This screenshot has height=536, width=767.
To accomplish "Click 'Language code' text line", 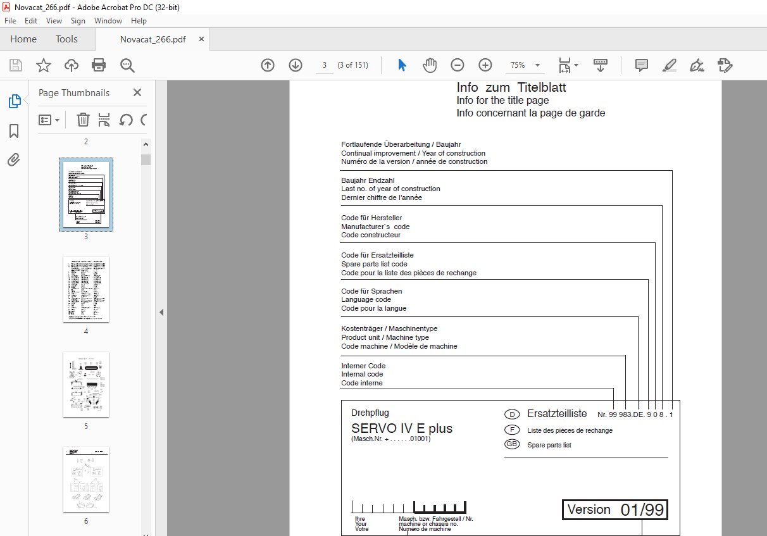I will coord(366,299).
